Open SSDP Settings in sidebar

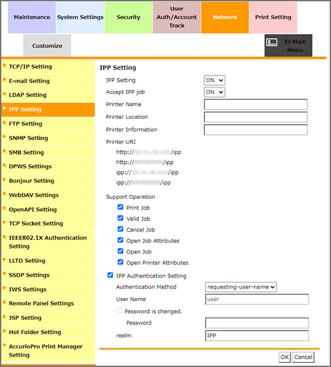[48, 275]
